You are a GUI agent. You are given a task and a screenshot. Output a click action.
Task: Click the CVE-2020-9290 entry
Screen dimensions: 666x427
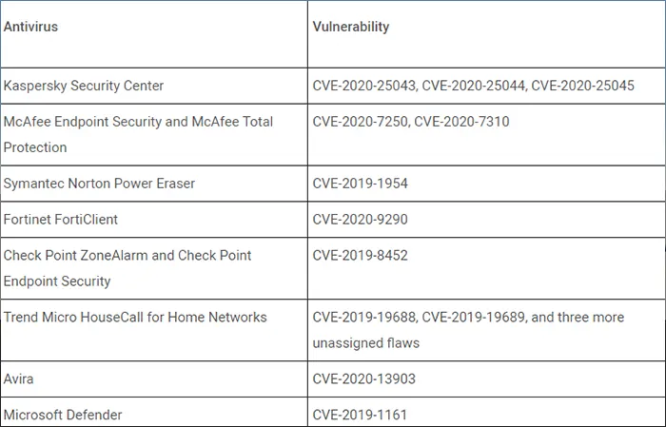[x=361, y=220]
